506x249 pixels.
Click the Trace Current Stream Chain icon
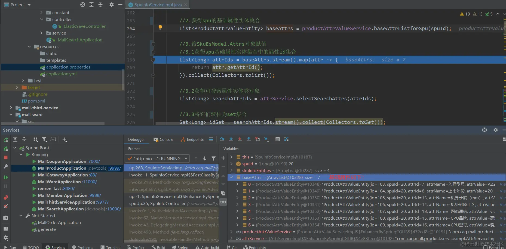(286, 139)
